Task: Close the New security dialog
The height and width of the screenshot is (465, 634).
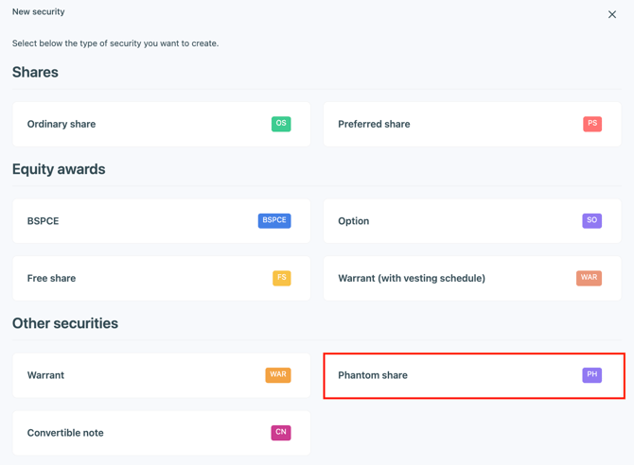Action: coord(612,14)
